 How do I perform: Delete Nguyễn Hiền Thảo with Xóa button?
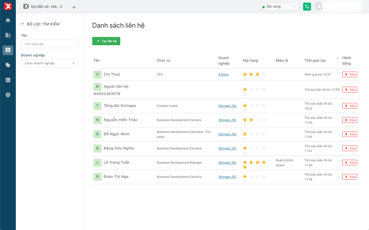coord(350,120)
